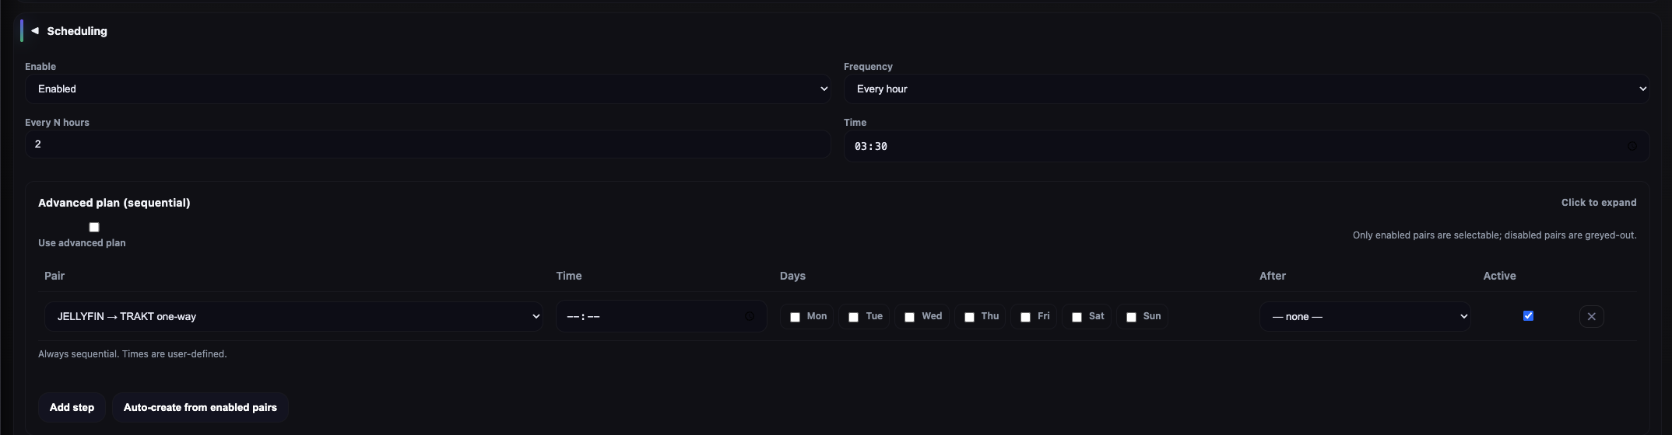1672x435 pixels.
Task: Click the Active column header
Action: [x=1499, y=276]
